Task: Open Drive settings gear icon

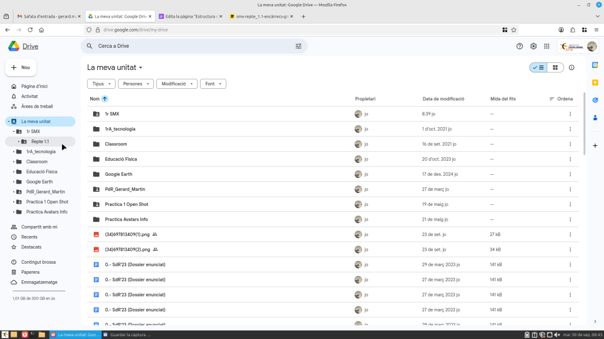Action: tap(533, 46)
